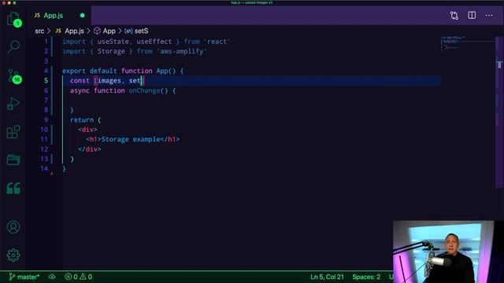Image resolution: width=504 pixels, height=283 pixels.
Task: Click 'Storage example' heading text
Action: (131, 139)
